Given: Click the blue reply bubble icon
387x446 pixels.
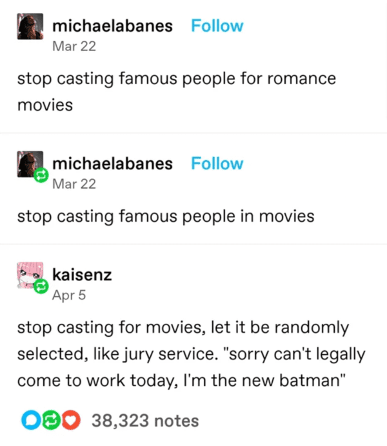Looking at the screenshot, I should [31, 420].
